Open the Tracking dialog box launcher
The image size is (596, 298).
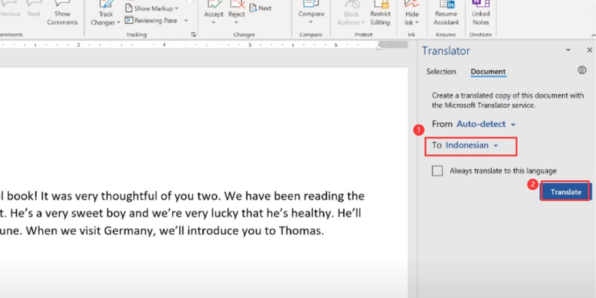click(x=193, y=34)
